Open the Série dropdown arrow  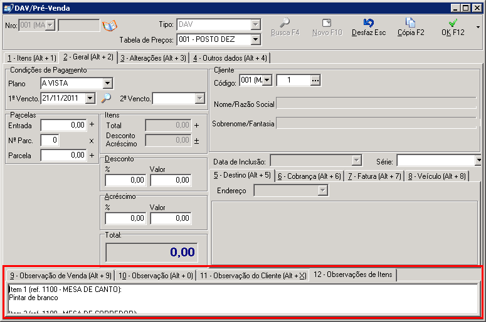pyautogui.click(x=478, y=161)
